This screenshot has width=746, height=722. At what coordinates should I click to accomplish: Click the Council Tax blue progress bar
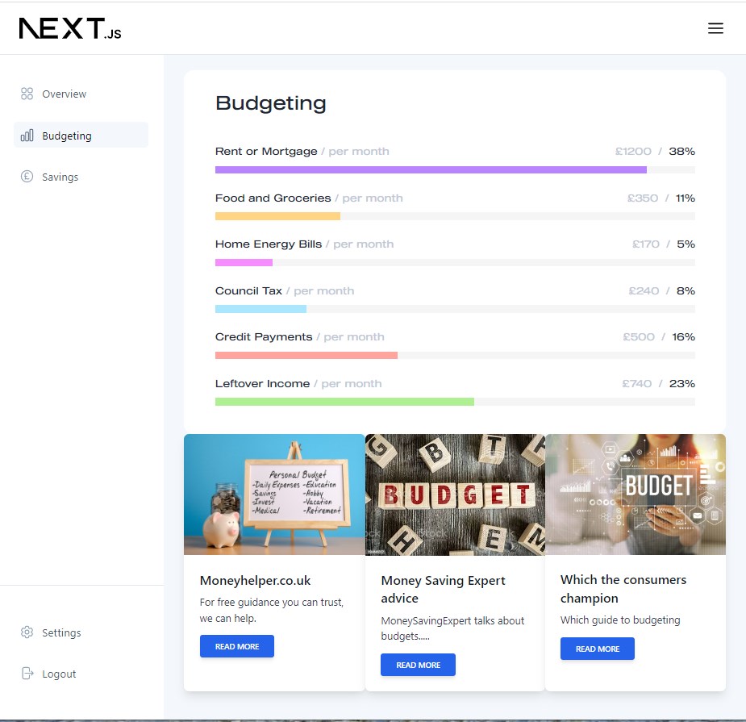(260, 308)
